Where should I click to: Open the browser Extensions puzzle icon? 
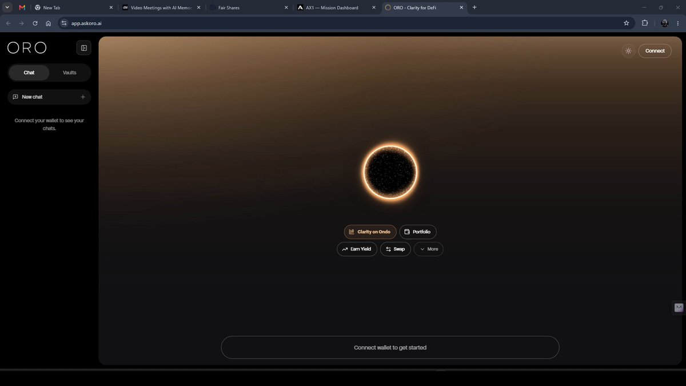pos(645,23)
